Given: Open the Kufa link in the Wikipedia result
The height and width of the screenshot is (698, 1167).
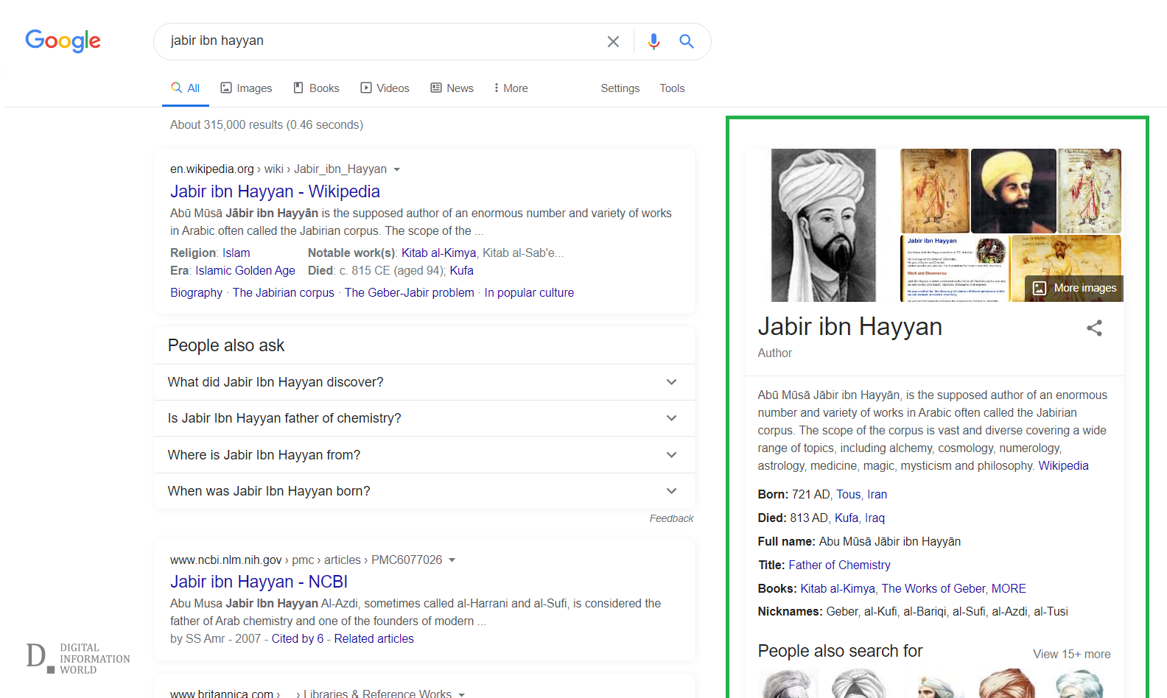Looking at the screenshot, I should pos(462,271).
